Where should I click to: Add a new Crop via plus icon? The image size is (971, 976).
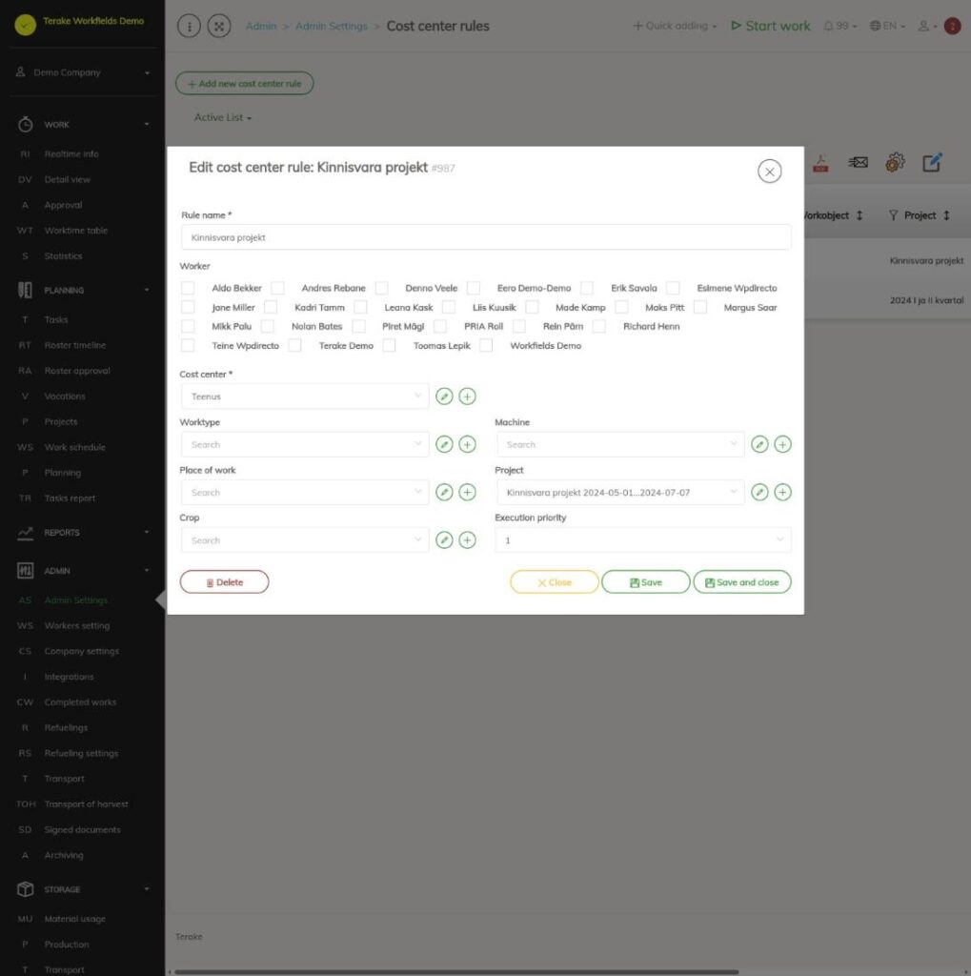coord(467,539)
